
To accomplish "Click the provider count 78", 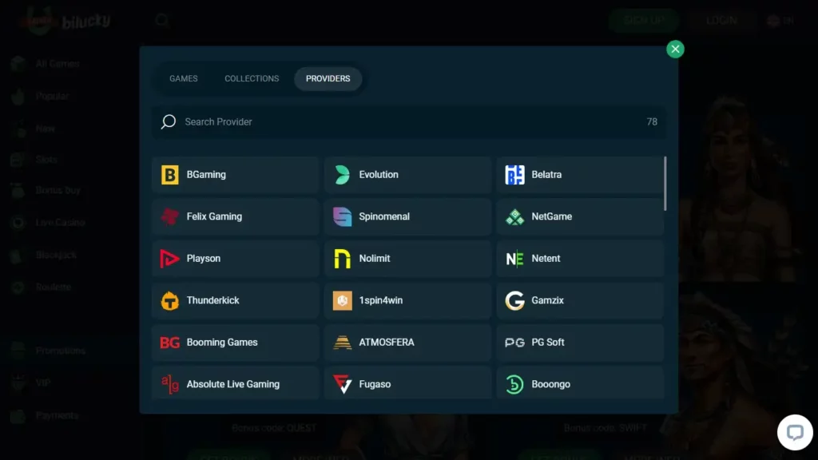I will coord(652,122).
